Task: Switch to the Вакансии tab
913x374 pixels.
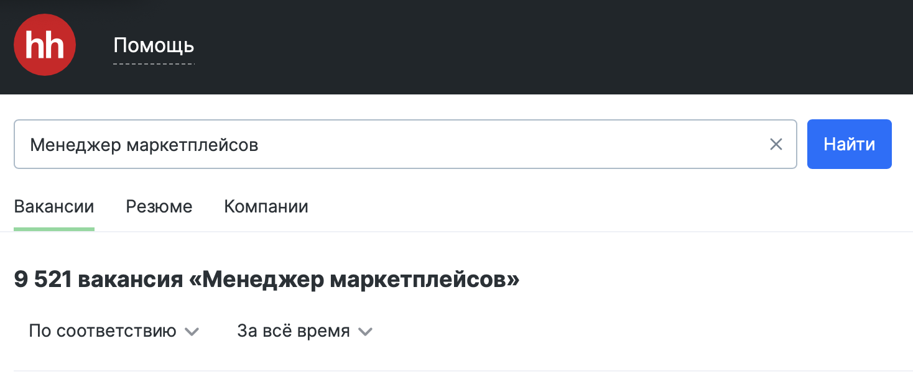Action: point(54,206)
